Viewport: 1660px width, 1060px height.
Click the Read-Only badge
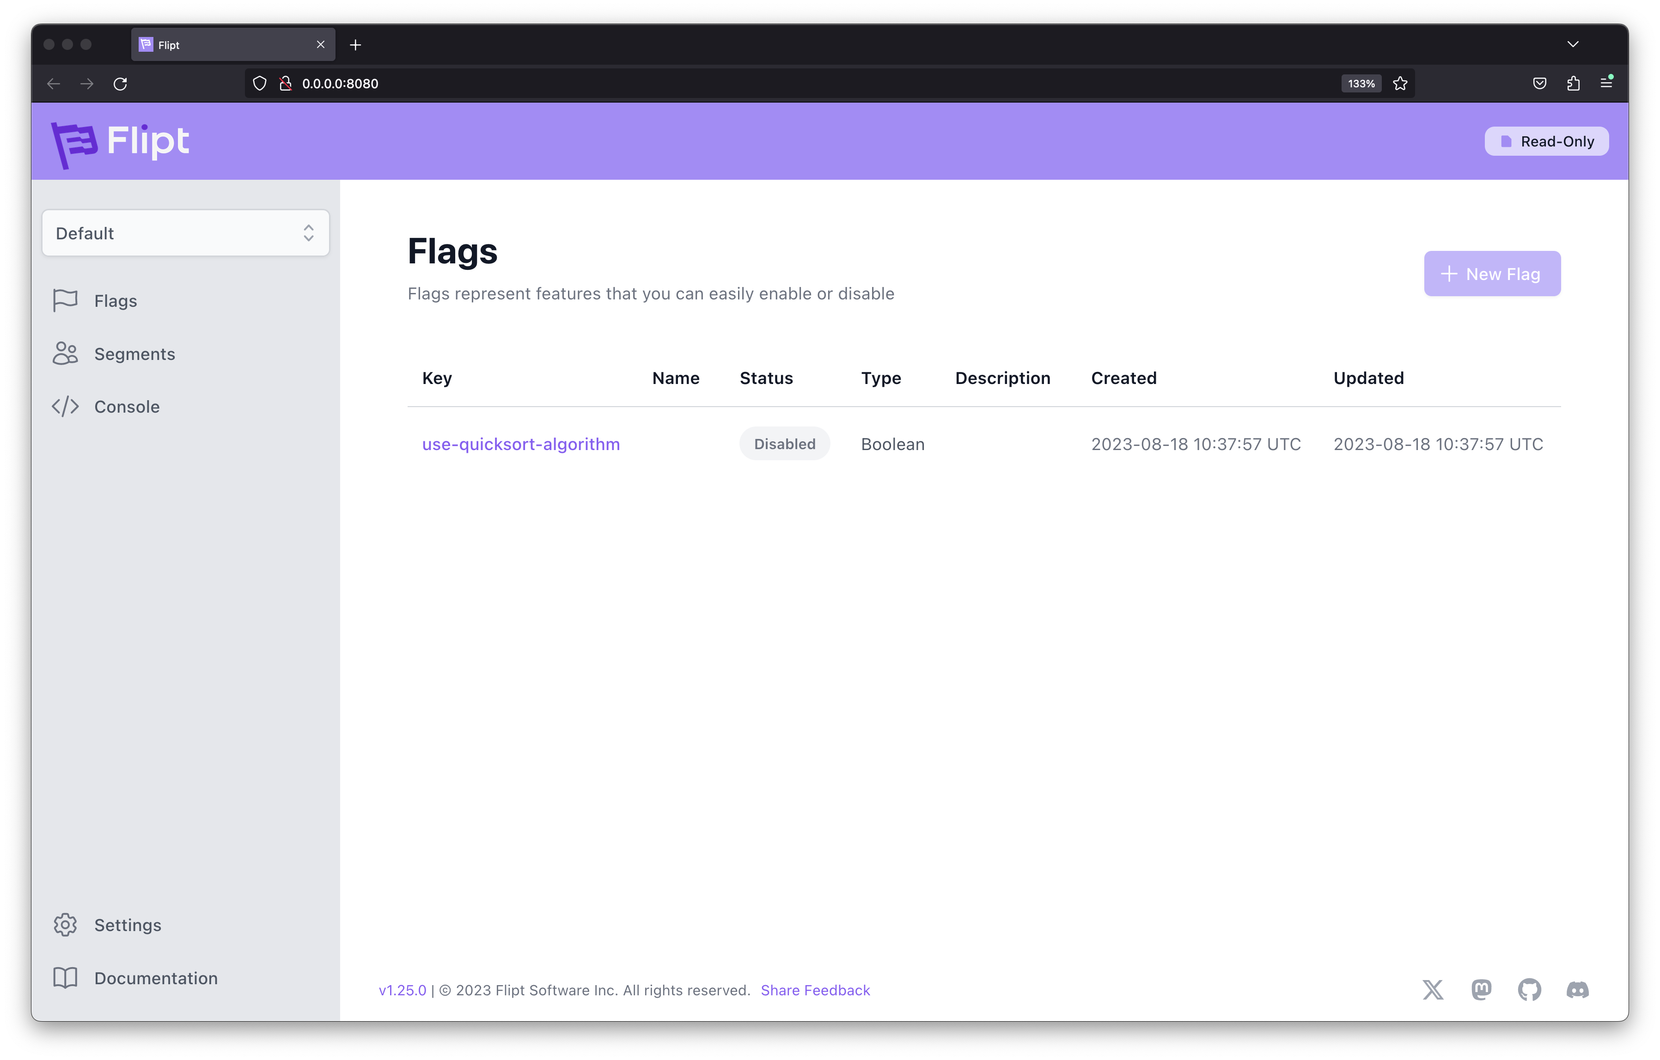click(x=1546, y=141)
